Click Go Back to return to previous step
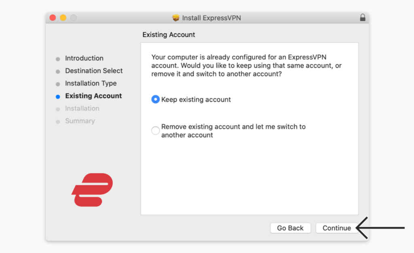 290,228
